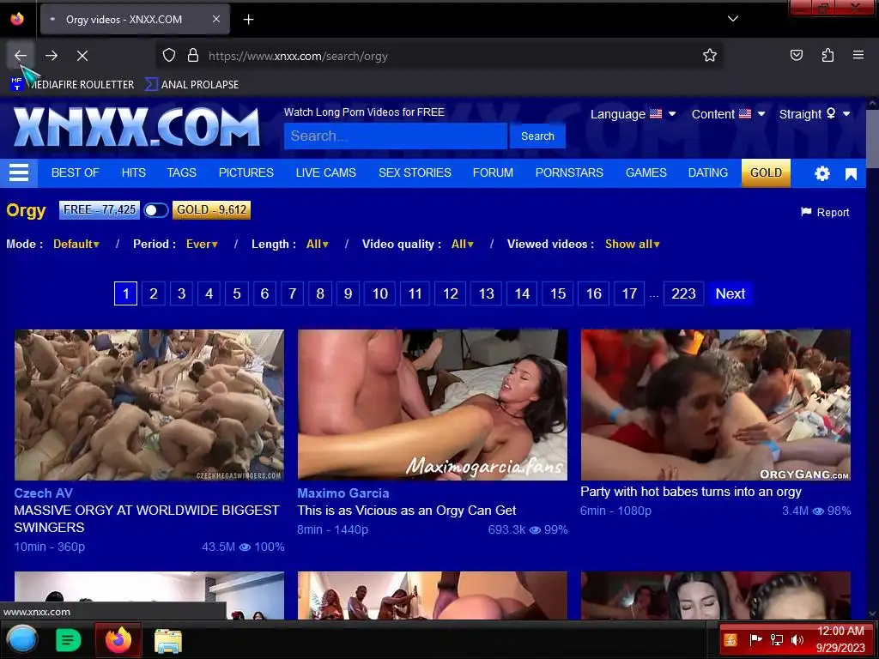The height and width of the screenshot is (659, 879).
Task: Open the Save to Pocket icon
Action: pos(797,55)
